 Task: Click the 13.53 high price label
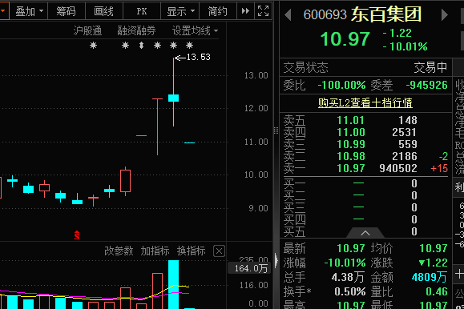pyautogui.click(x=198, y=57)
